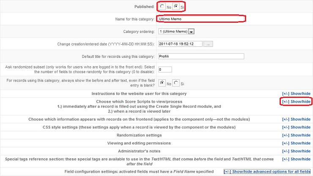Select the Published Si radio button
Screen dimensions: 313x176
[176, 6]
